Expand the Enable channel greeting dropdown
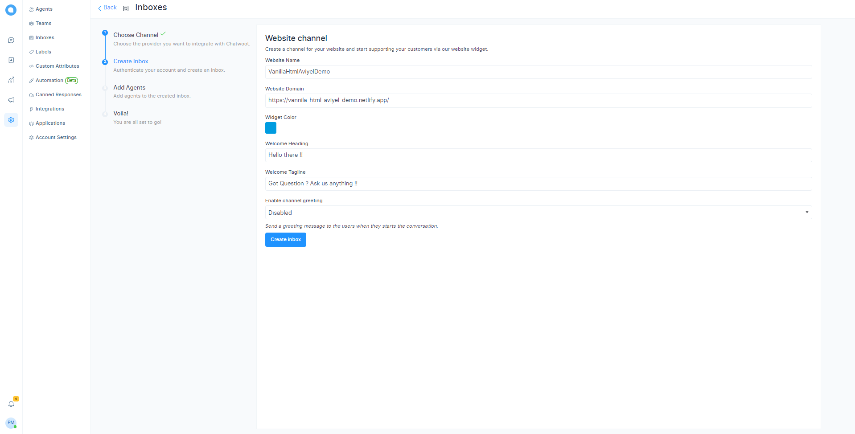The width and height of the screenshot is (855, 434). pos(806,212)
